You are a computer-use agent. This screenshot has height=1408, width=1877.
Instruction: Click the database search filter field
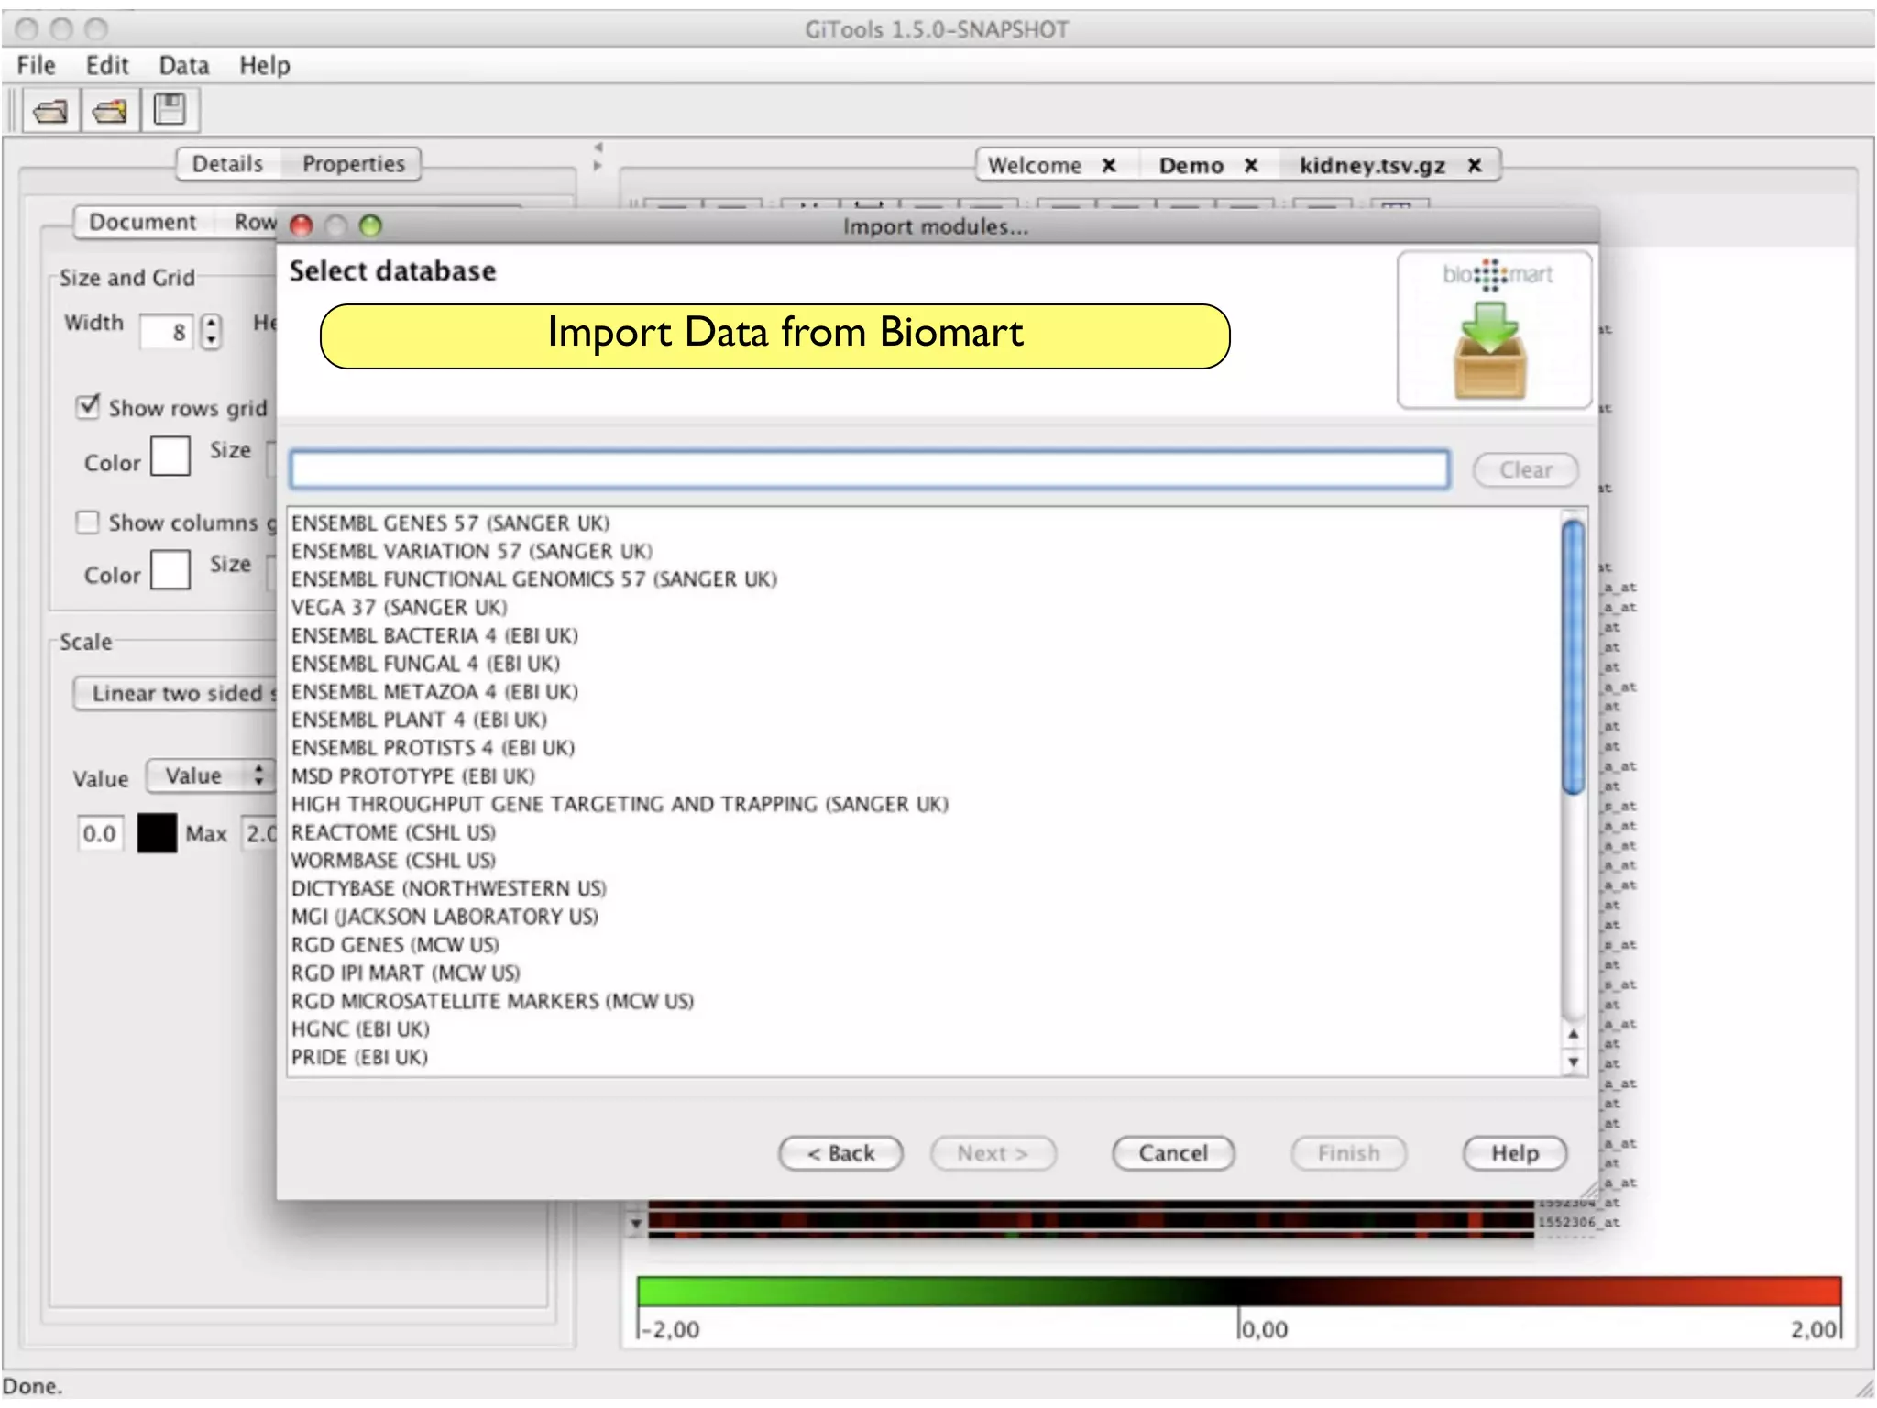click(869, 469)
